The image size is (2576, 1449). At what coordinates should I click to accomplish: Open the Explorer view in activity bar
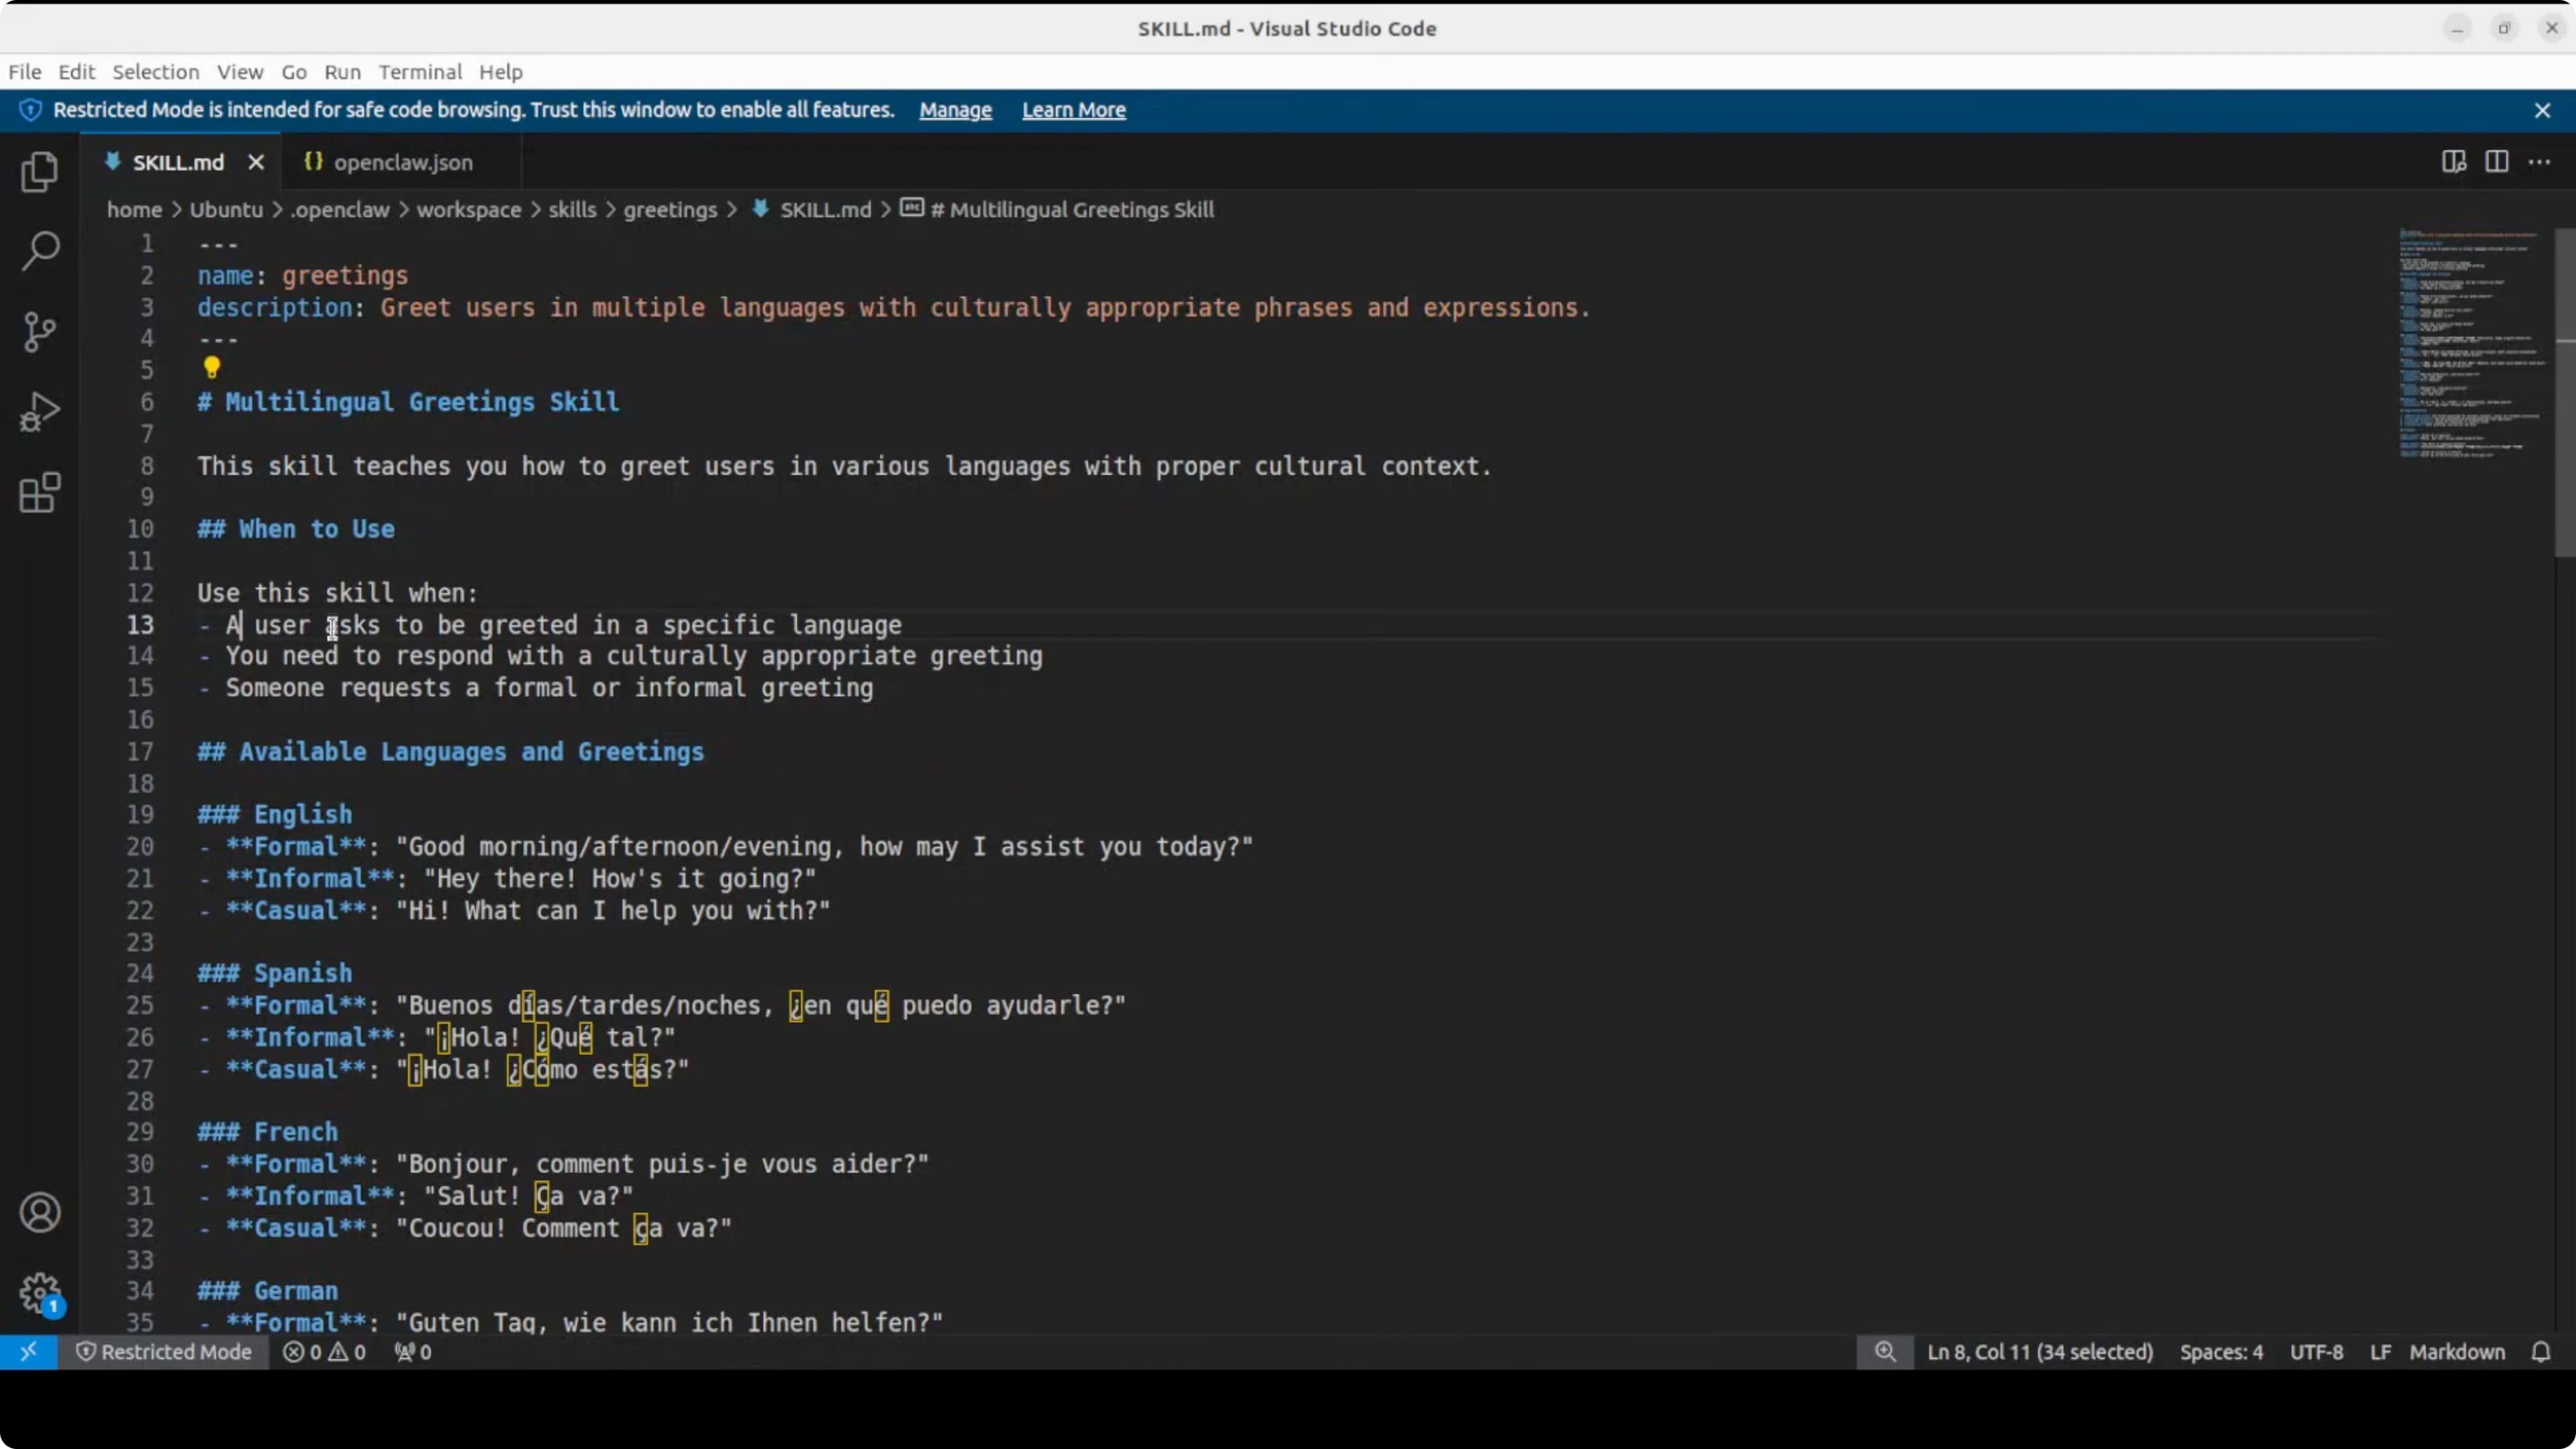coord(40,172)
